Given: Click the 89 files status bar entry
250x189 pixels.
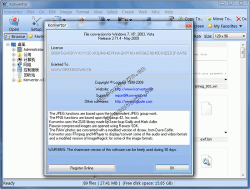Looking at the screenshot, I should [x=128, y=183].
